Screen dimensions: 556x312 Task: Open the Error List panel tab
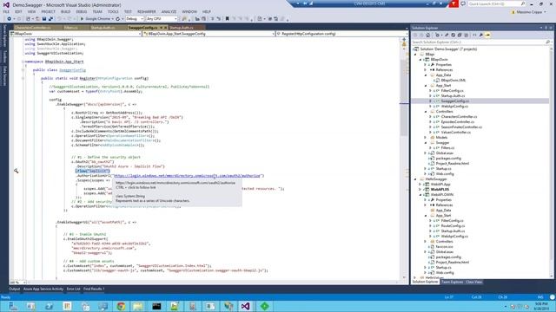[73, 289]
